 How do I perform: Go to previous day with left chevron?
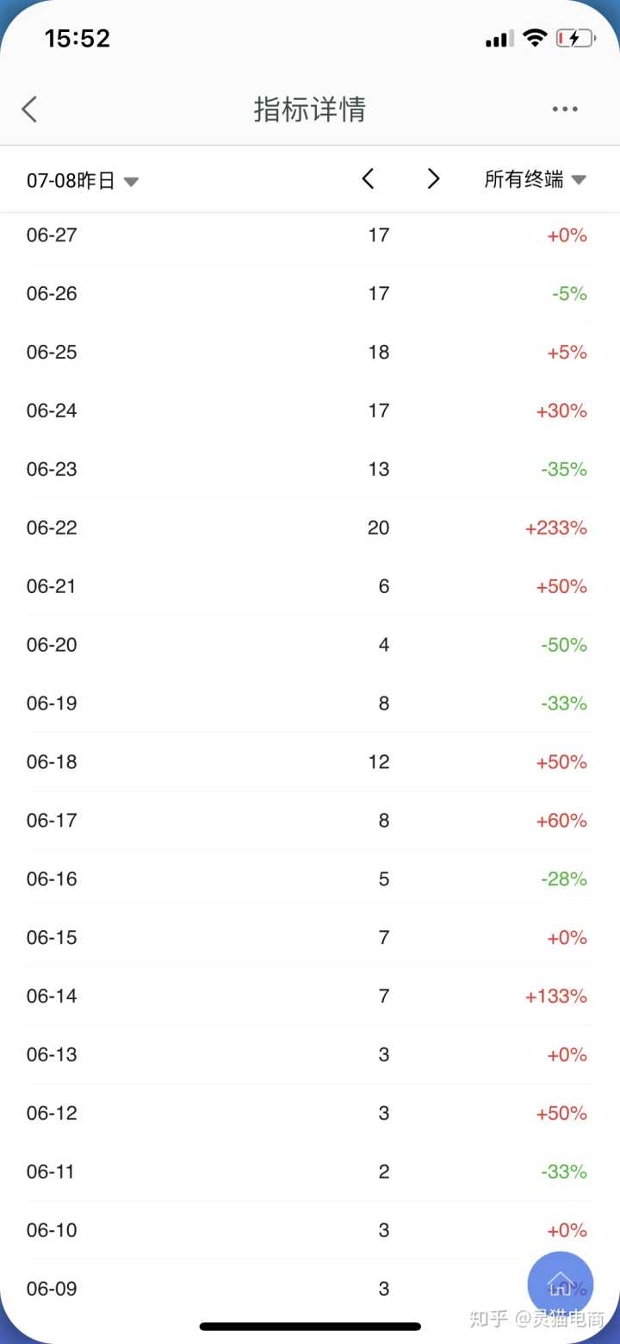coord(368,179)
